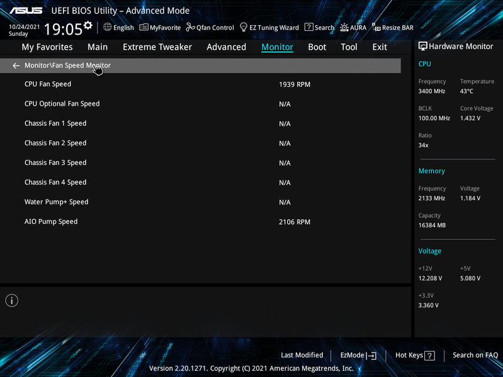Click the Voltage section heading
The width and height of the screenshot is (503, 377).
pos(429,251)
